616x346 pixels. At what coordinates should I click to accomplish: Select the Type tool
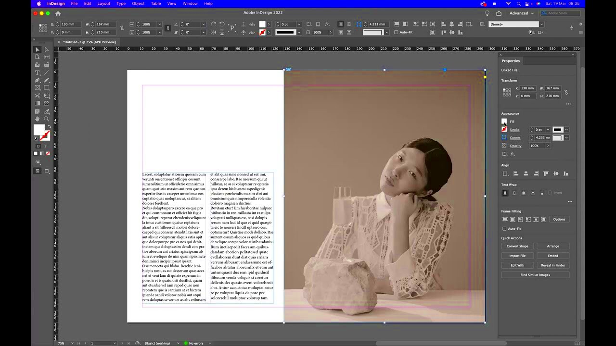[38, 73]
